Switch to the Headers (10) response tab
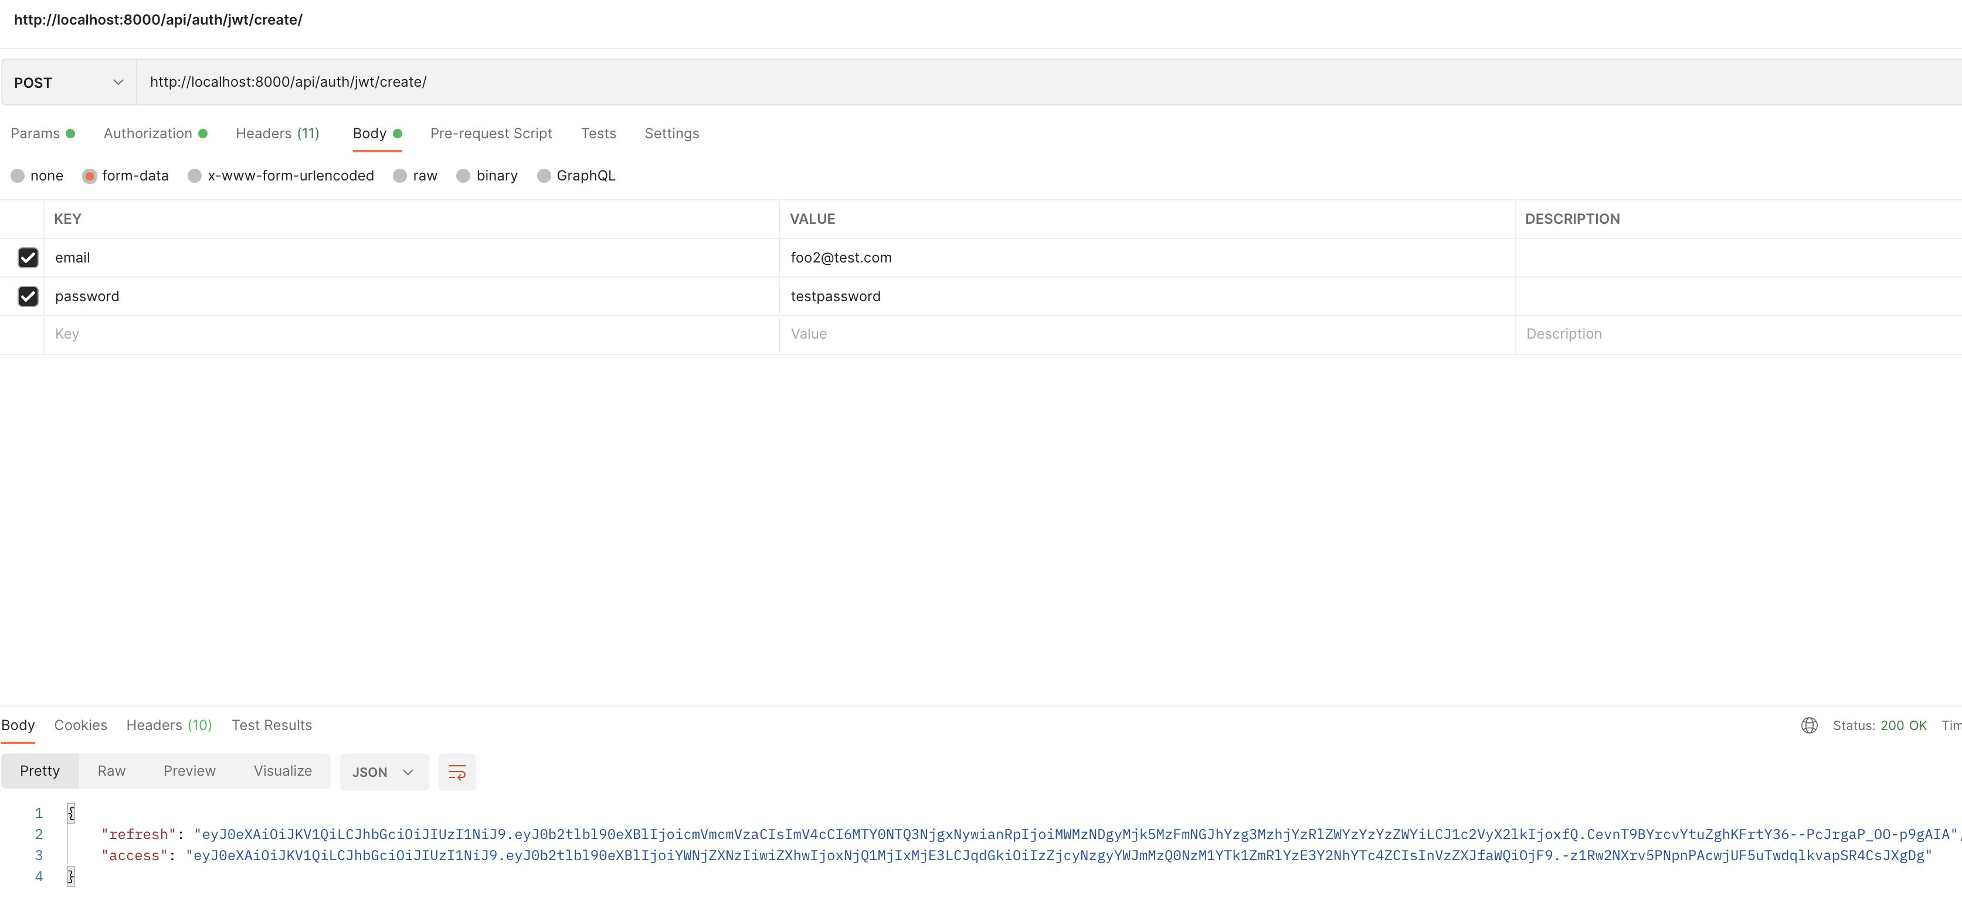 point(169,724)
